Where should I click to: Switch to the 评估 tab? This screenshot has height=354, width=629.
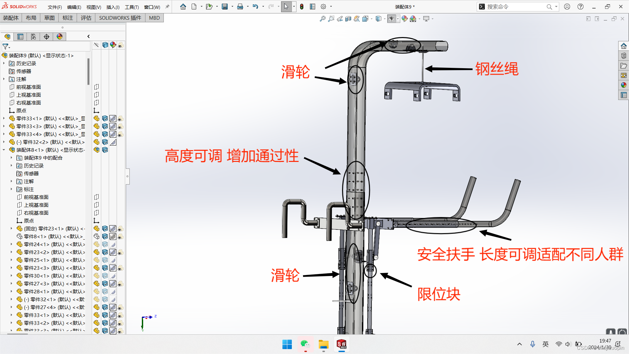86,18
